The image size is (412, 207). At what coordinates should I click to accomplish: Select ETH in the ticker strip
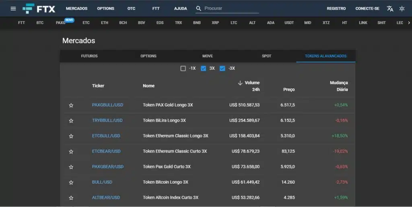pyautogui.click(x=105, y=23)
